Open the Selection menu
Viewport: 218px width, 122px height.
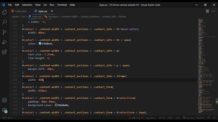tap(27, 5)
